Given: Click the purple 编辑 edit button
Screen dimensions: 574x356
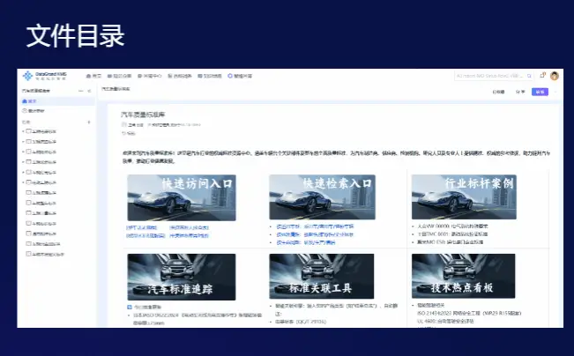Looking at the screenshot, I should [x=539, y=91].
